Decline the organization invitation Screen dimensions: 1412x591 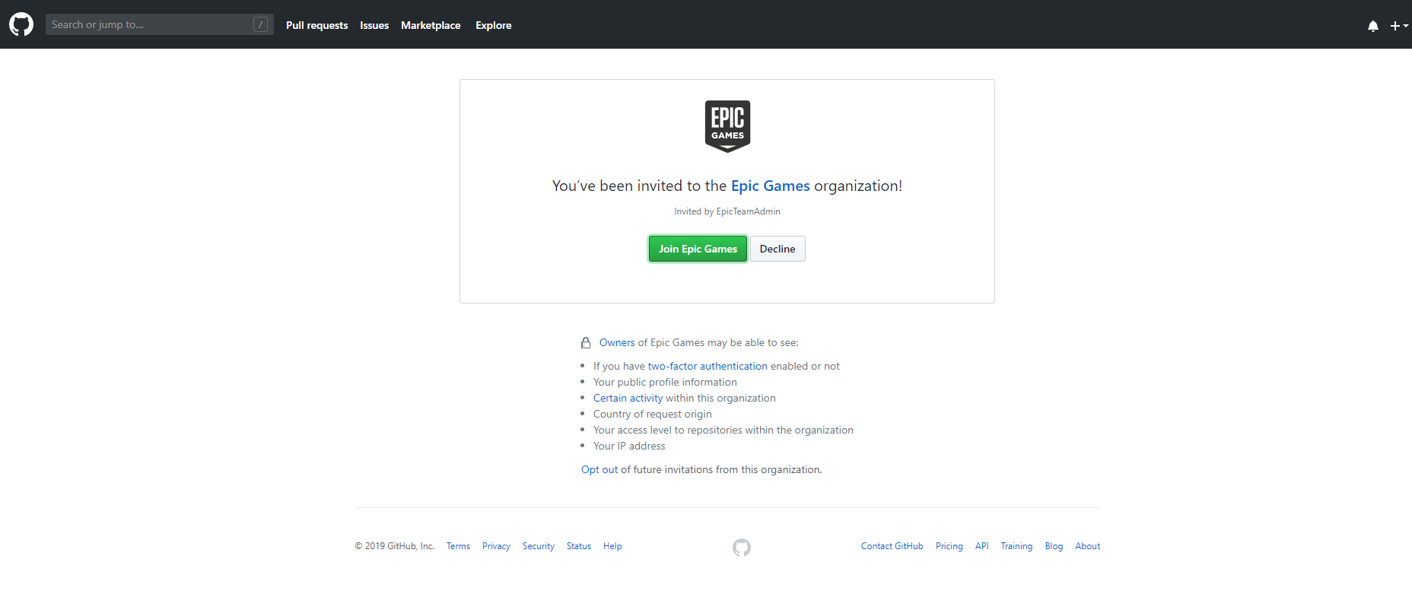click(778, 249)
